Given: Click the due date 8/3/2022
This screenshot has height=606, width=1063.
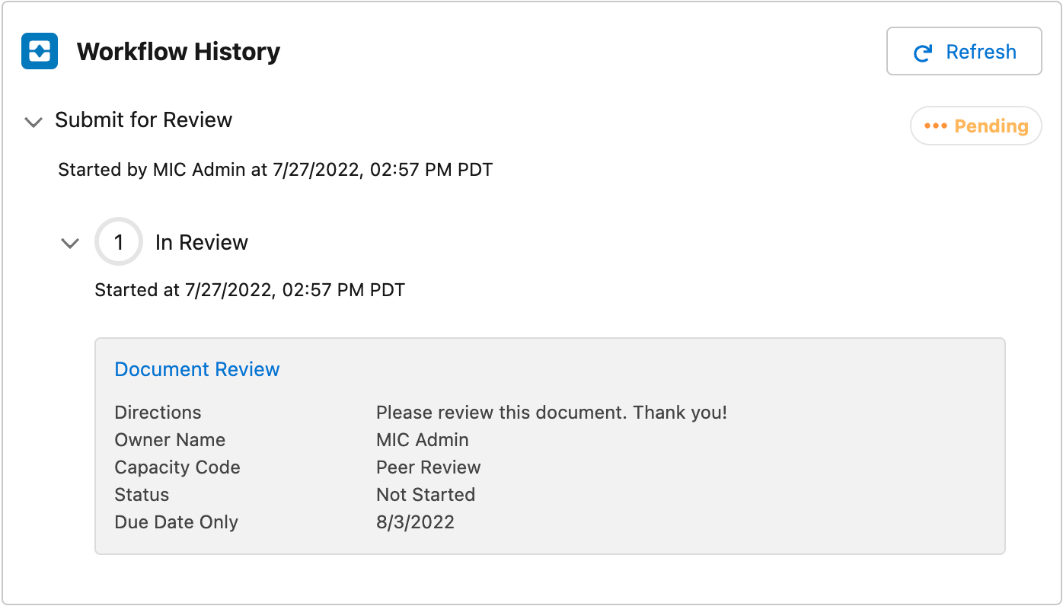Looking at the screenshot, I should tap(415, 522).
